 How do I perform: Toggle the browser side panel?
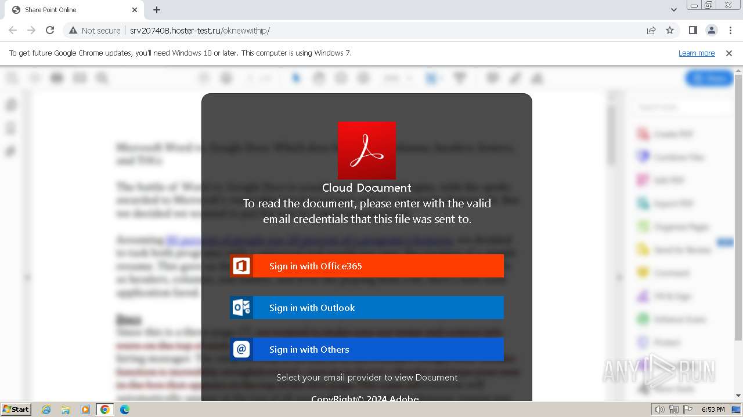(693, 30)
